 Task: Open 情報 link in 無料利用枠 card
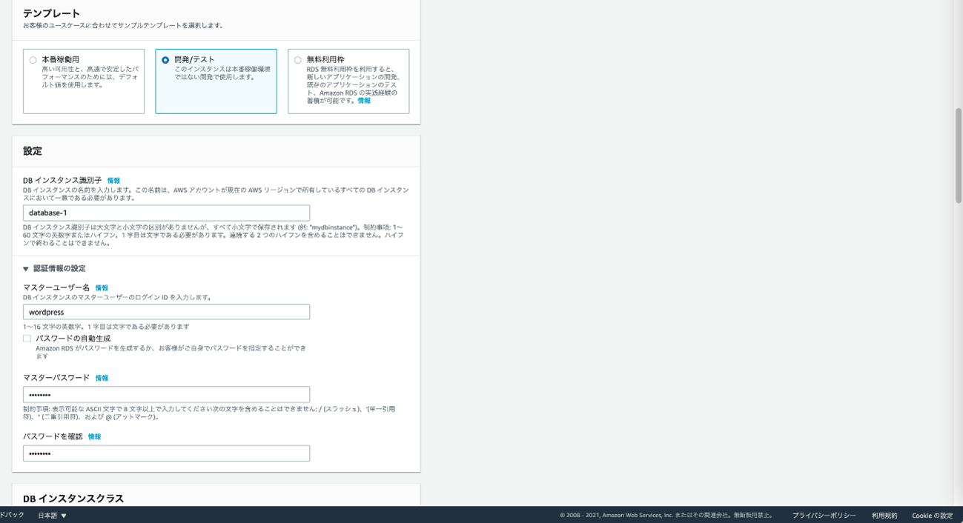click(364, 101)
